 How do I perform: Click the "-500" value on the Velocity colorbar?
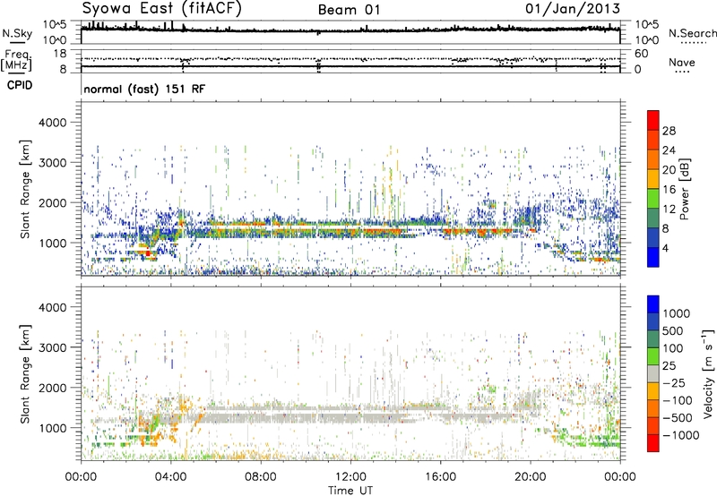point(678,418)
